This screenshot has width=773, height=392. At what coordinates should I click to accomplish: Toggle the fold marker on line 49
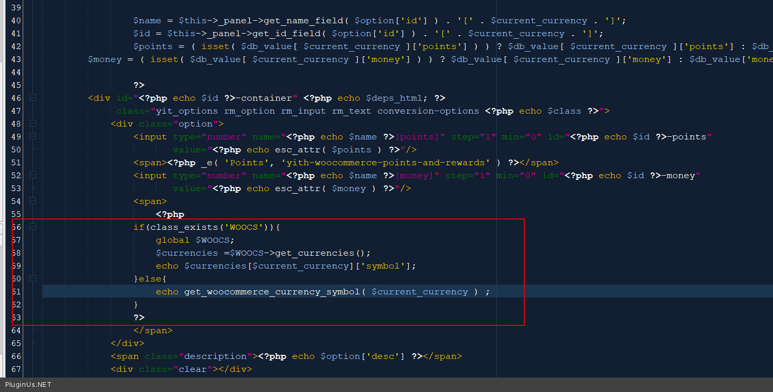click(x=33, y=136)
